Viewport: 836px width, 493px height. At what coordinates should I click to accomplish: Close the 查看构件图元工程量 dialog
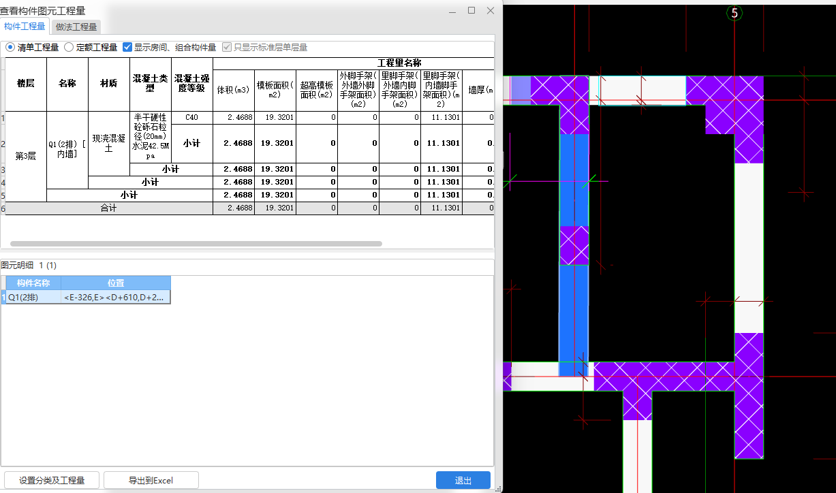coord(491,11)
